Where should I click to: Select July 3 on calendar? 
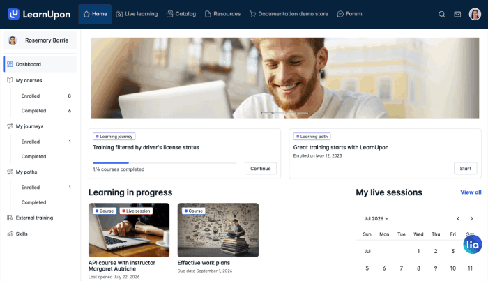tap(453, 251)
